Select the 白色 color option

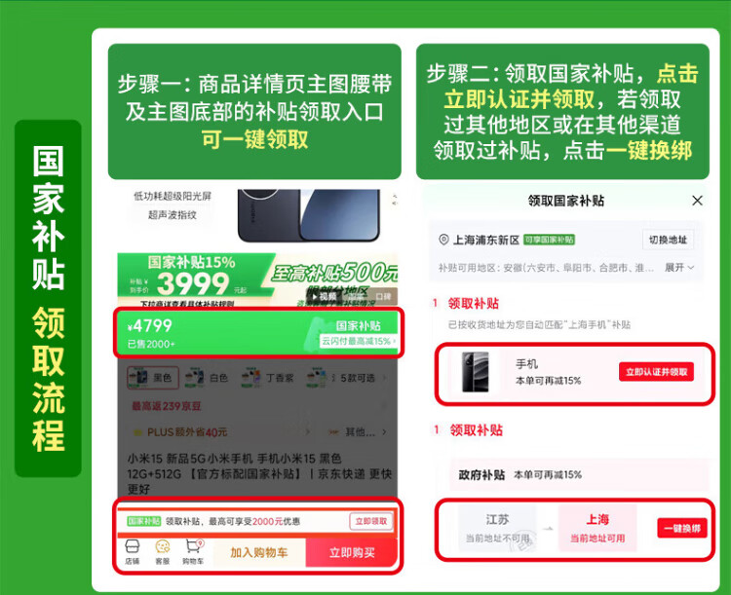[207, 378]
